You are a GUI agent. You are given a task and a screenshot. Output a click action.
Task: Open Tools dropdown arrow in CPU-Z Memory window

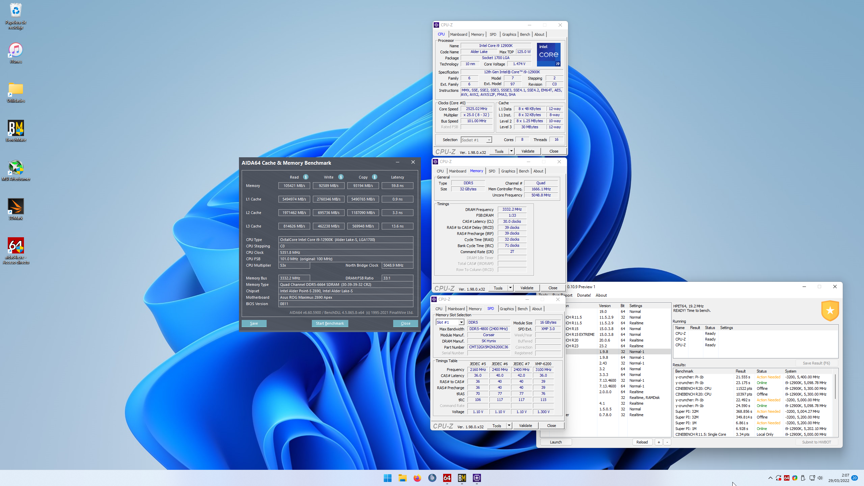[510, 288]
